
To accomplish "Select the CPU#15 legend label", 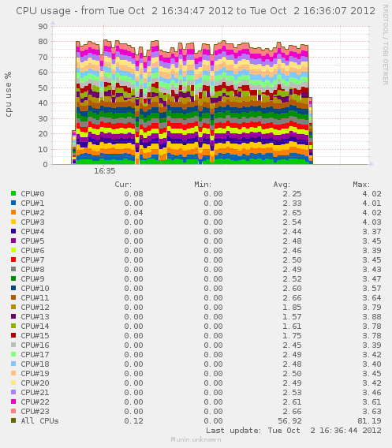I will (x=35, y=335).
